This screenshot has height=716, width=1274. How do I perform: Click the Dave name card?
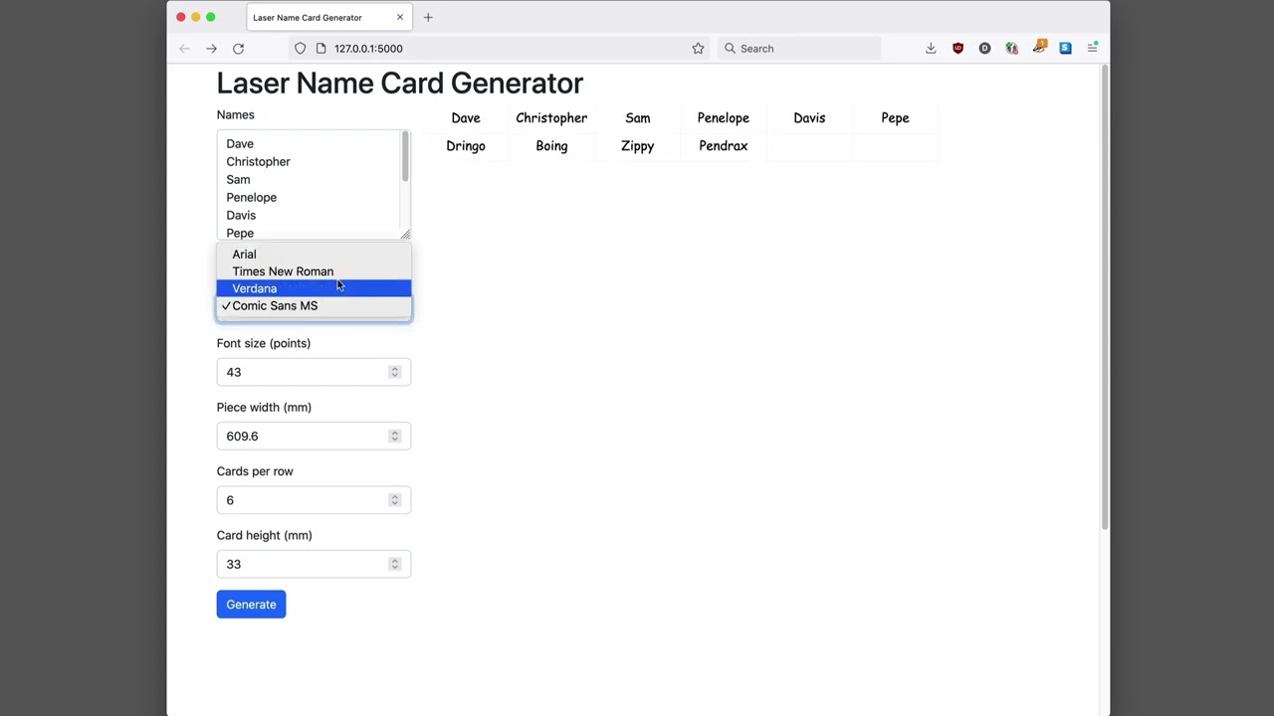(466, 117)
